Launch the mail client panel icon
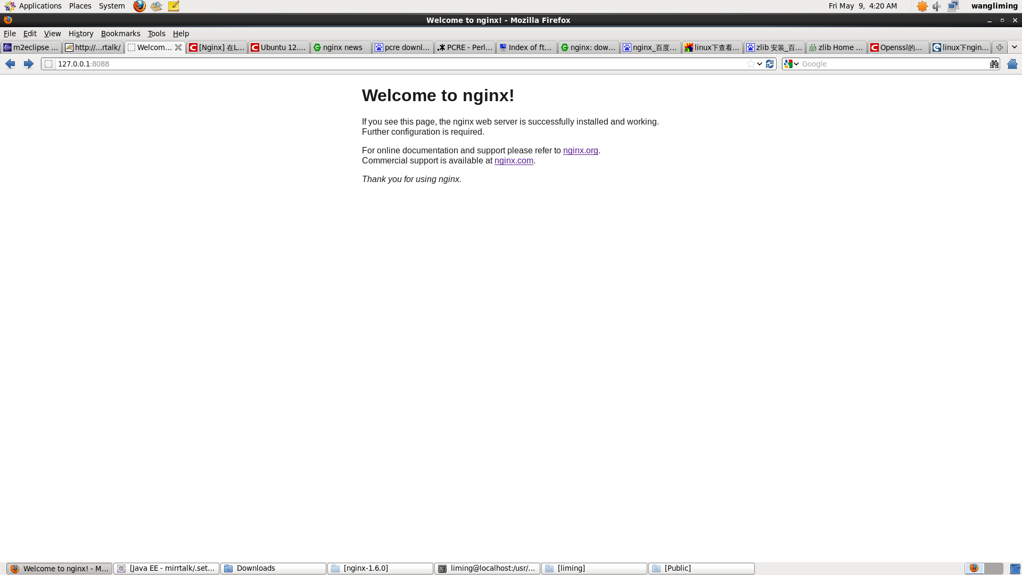 156,6
